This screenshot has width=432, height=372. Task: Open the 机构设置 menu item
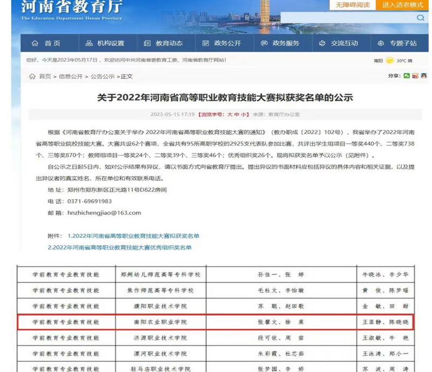click(108, 43)
